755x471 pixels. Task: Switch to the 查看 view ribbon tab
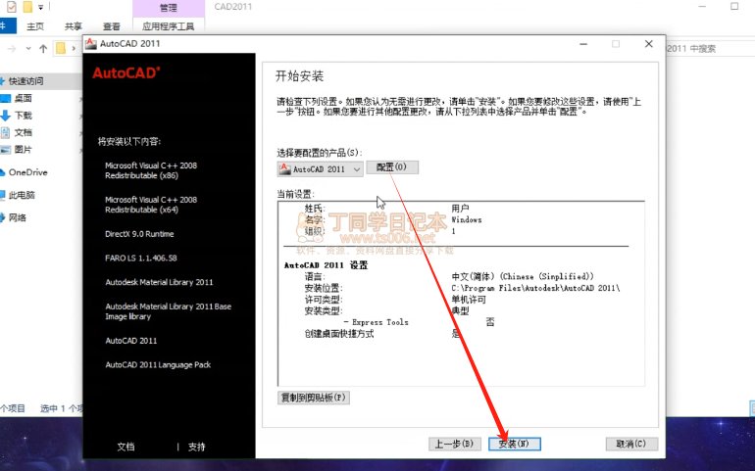(112, 27)
